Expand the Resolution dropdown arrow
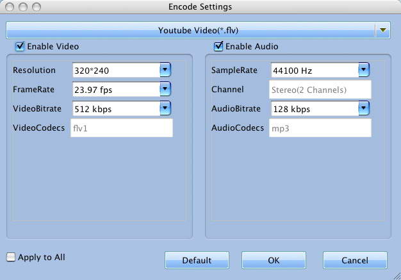The width and height of the screenshot is (401, 280). (165, 69)
